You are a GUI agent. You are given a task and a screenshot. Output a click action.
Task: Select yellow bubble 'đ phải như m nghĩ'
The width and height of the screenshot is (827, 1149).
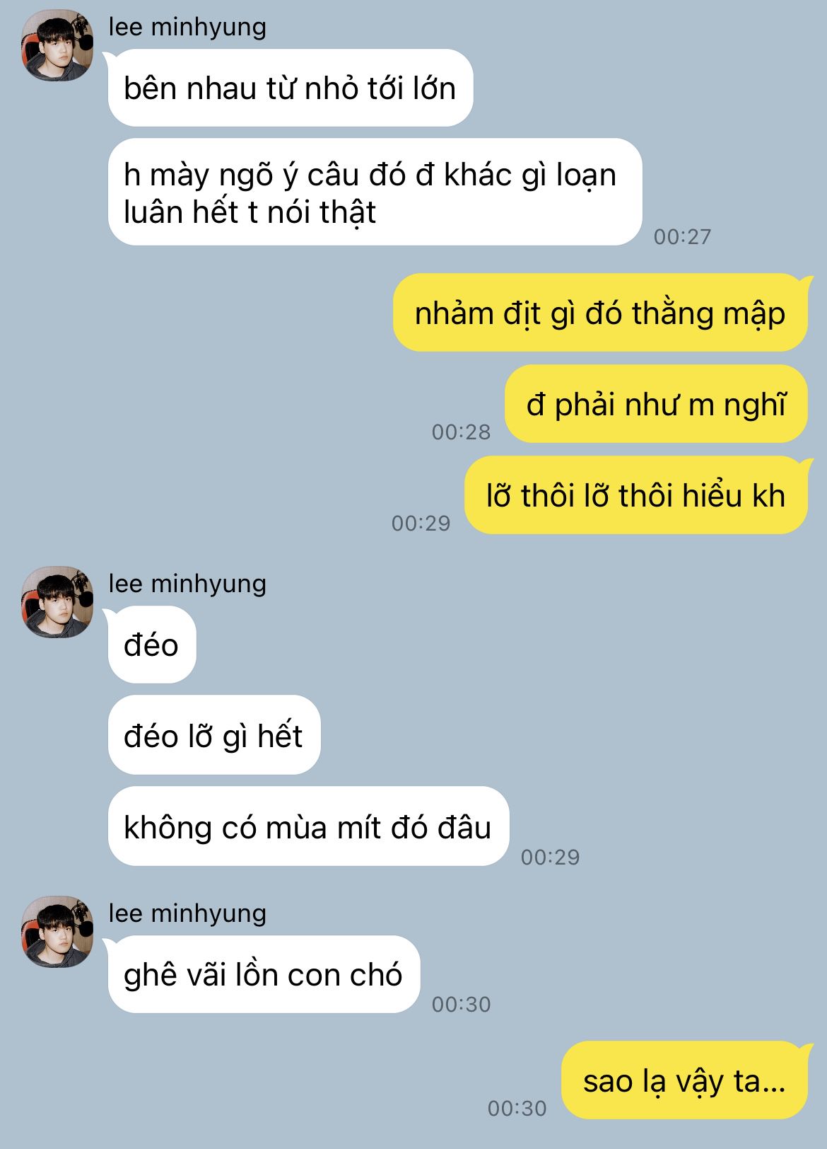pos(656,404)
